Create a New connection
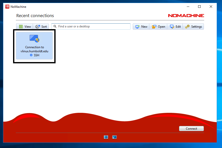 coord(141,27)
